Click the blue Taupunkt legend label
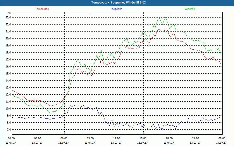The width and height of the screenshot is (234, 146). pos(116,9)
